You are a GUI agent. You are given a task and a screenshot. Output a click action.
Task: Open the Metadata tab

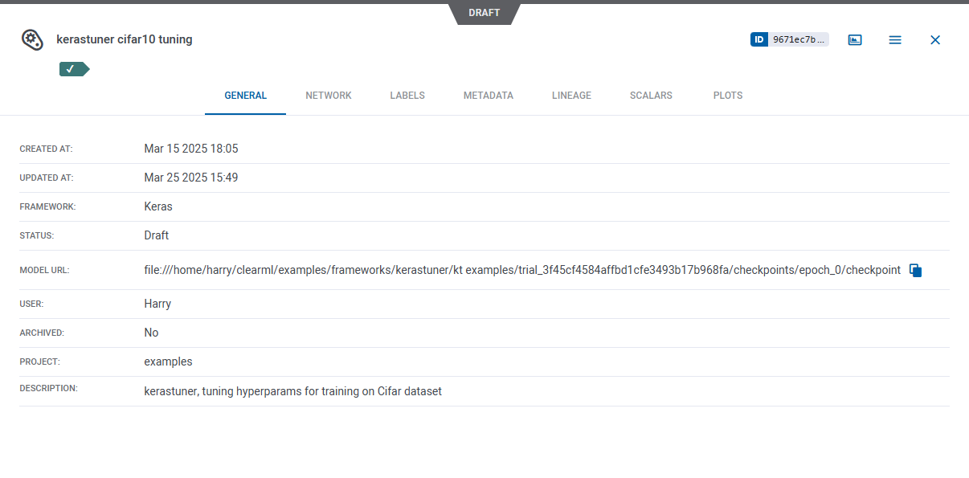point(488,96)
